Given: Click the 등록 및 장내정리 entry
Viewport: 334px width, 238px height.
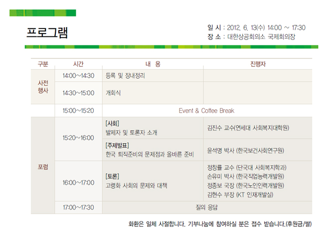Looking at the screenshot, I should click(126, 75).
